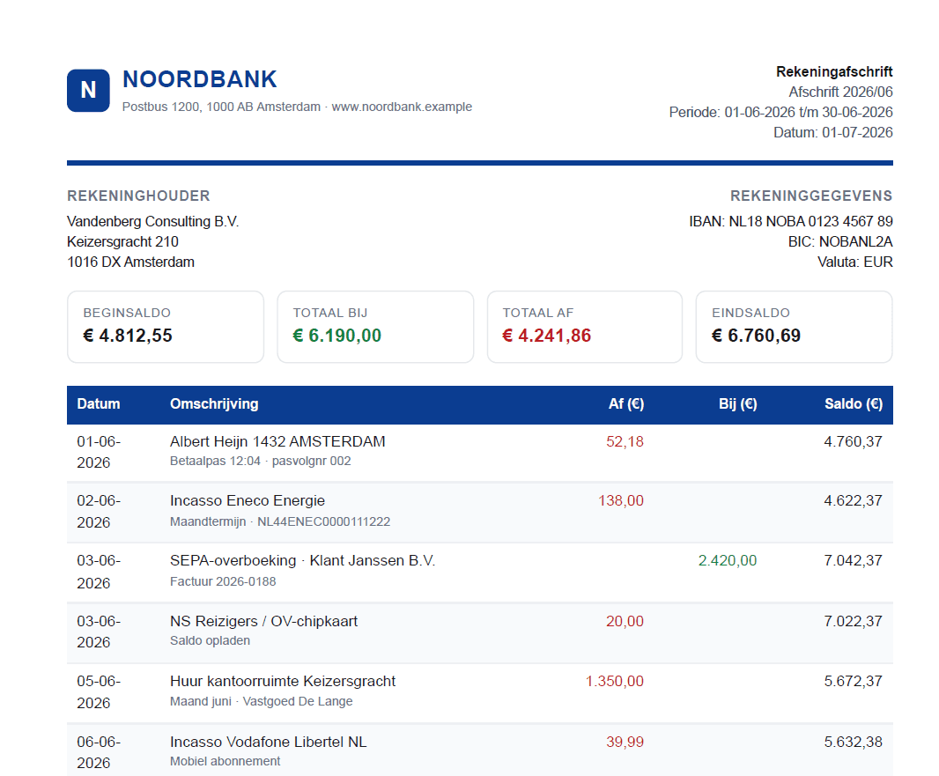The width and height of the screenshot is (939, 776).
Task: Click the 05-06-2026 date cell
Action: 99,692
